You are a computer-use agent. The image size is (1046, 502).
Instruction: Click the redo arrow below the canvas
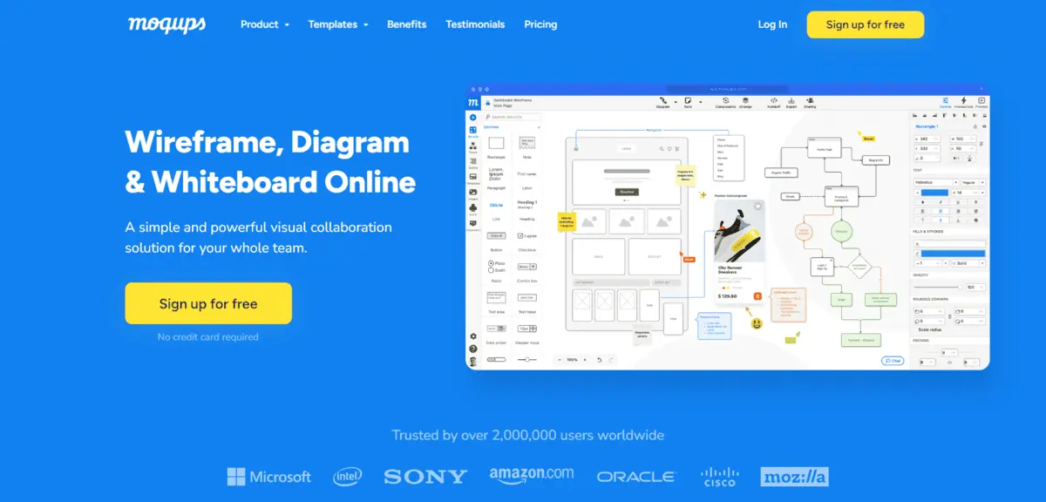click(611, 360)
